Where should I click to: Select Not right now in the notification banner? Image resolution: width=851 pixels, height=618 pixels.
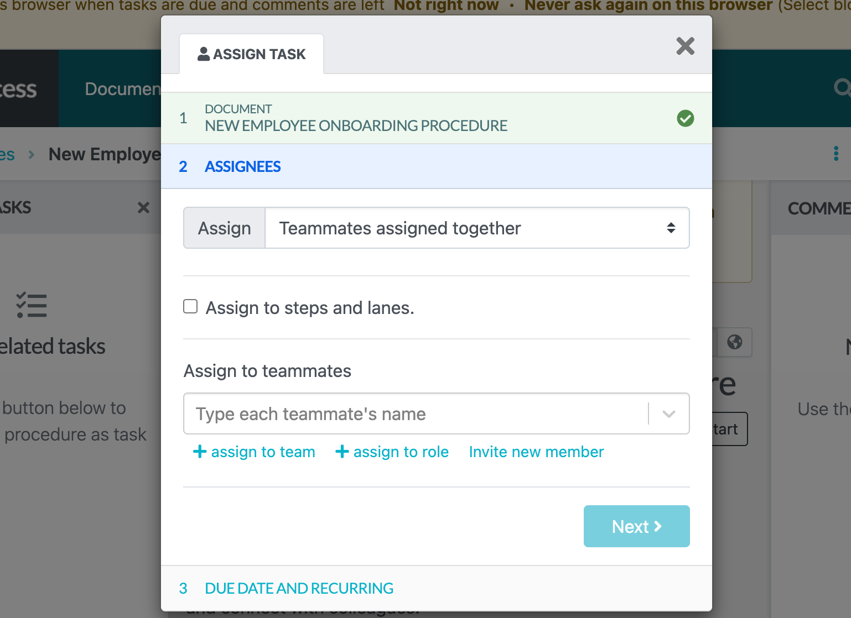[x=446, y=6]
